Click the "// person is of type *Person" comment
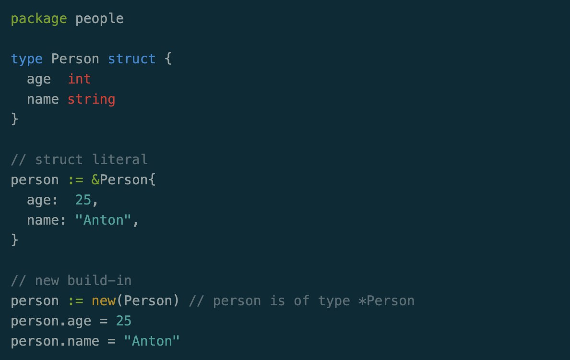The width and height of the screenshot is (570, 360). 301,301
